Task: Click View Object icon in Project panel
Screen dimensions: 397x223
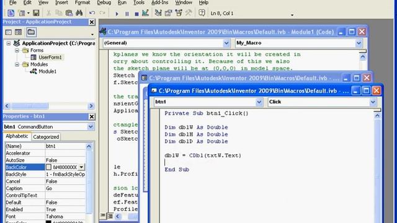Action: coord(18,32)
